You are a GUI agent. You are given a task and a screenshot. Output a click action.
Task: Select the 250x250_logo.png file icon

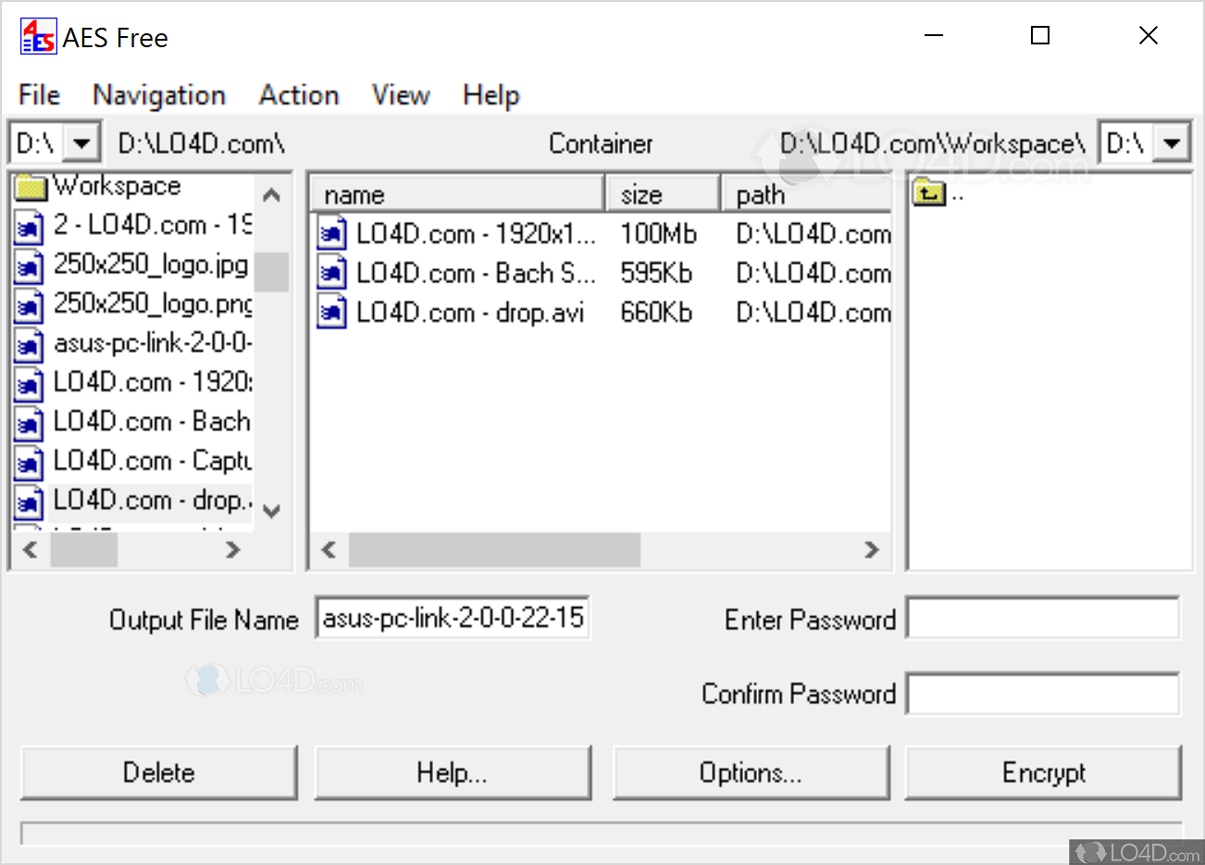coord(28,304)
